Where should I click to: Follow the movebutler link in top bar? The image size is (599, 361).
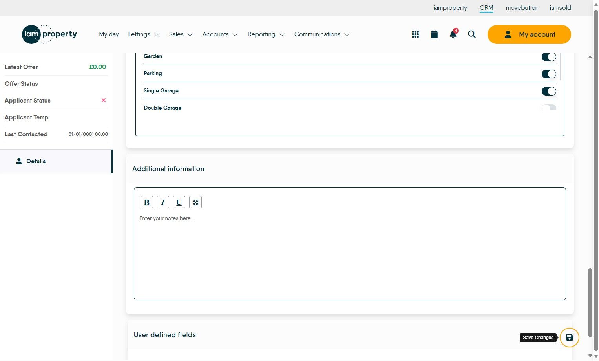pos(521,8)
